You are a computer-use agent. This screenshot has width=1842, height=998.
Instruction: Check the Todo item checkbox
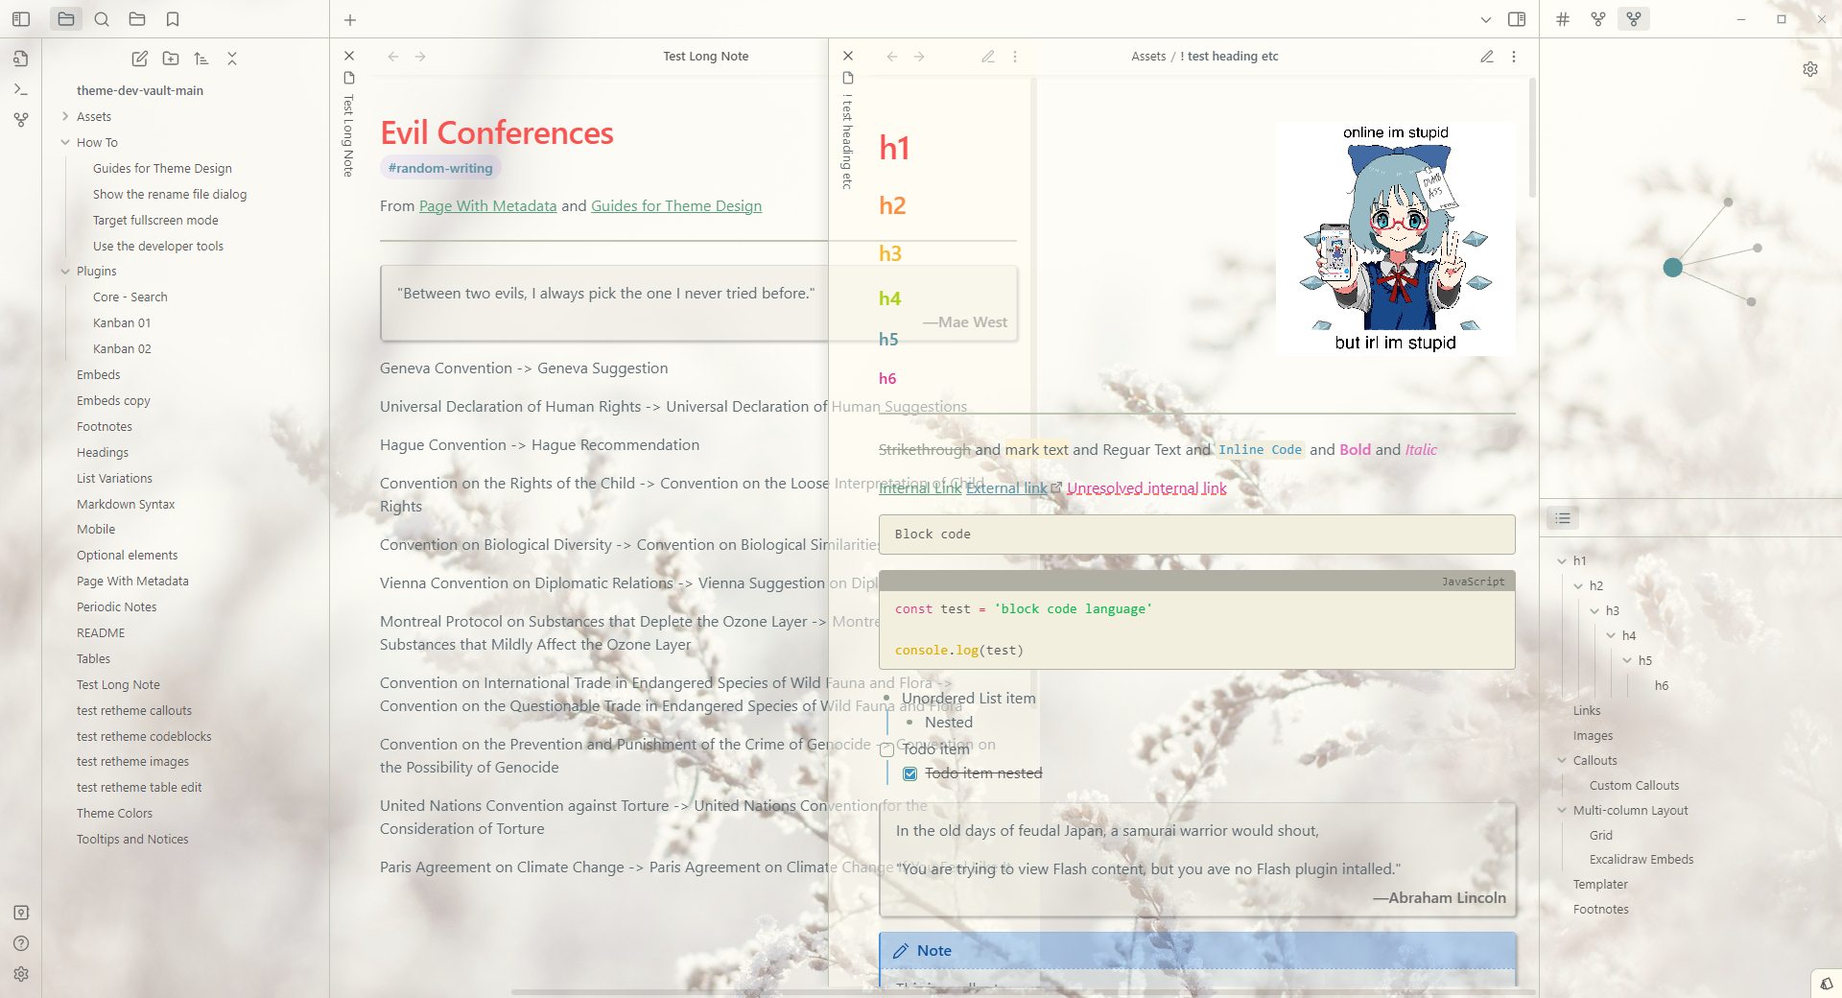(x=887, y=749)
